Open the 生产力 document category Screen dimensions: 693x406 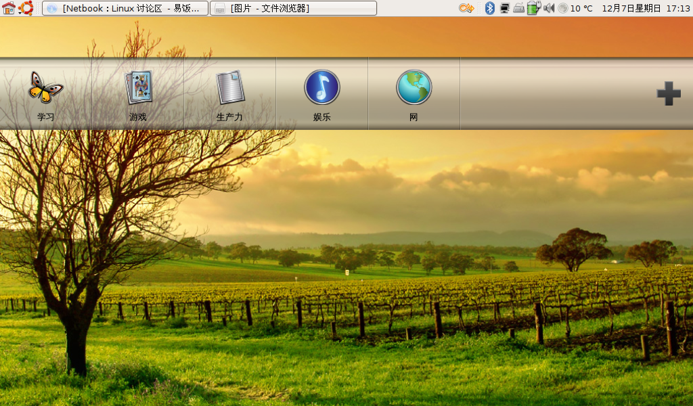(x=230, y=94)
